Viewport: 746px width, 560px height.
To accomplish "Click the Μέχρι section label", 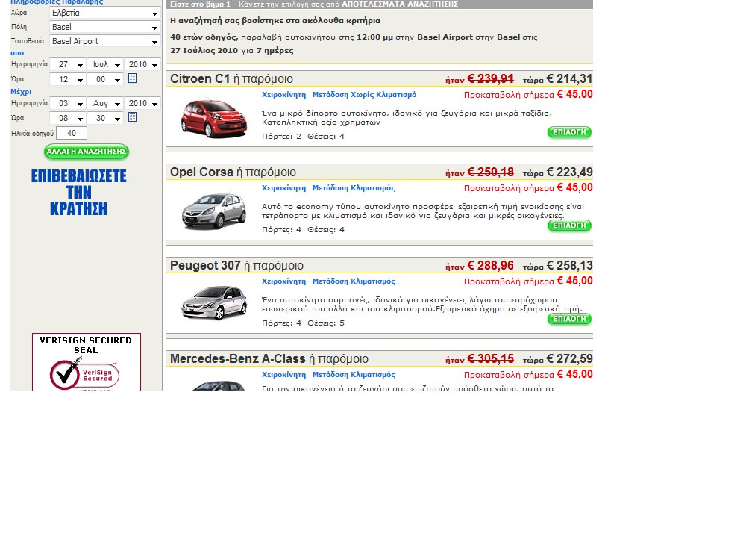I will [x=21, y=92].
